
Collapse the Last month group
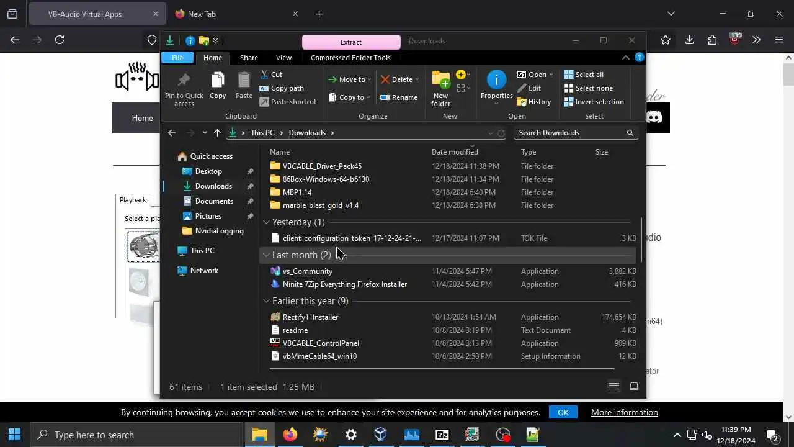pyautogui.click(x=266, y=255)
